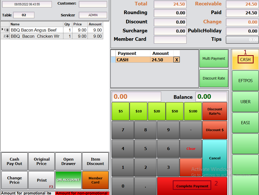Click the Price column header

[80, 24]
